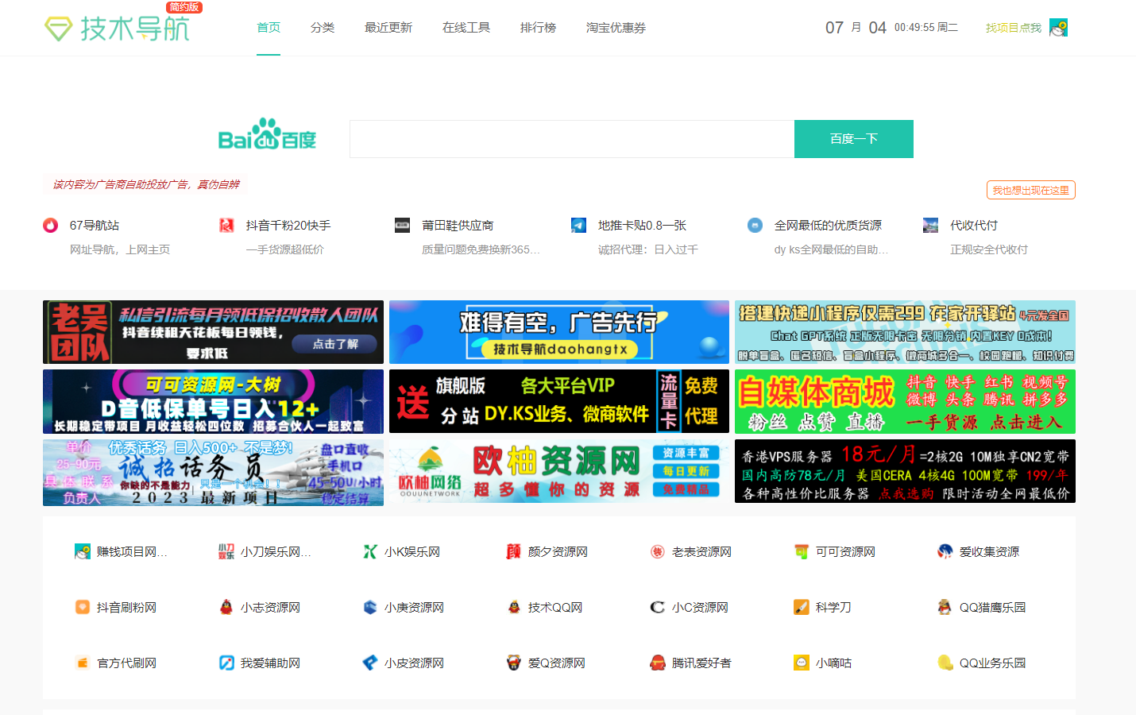Switch to the 排行榜 section

pos(538,26)
